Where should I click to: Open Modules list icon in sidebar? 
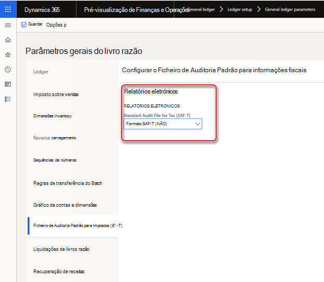(8, 99)
